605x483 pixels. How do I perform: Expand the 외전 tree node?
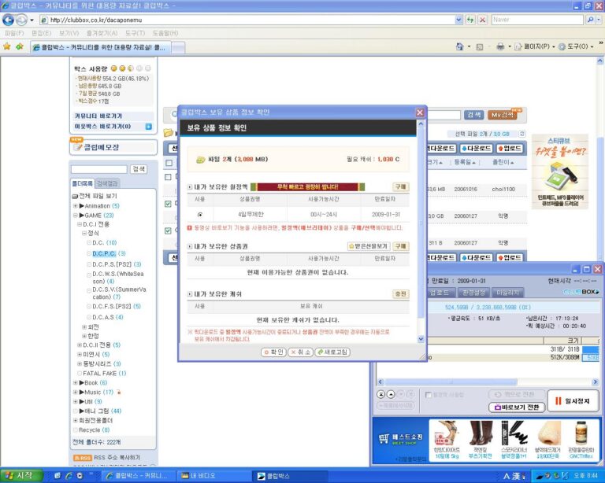[84, 327]
